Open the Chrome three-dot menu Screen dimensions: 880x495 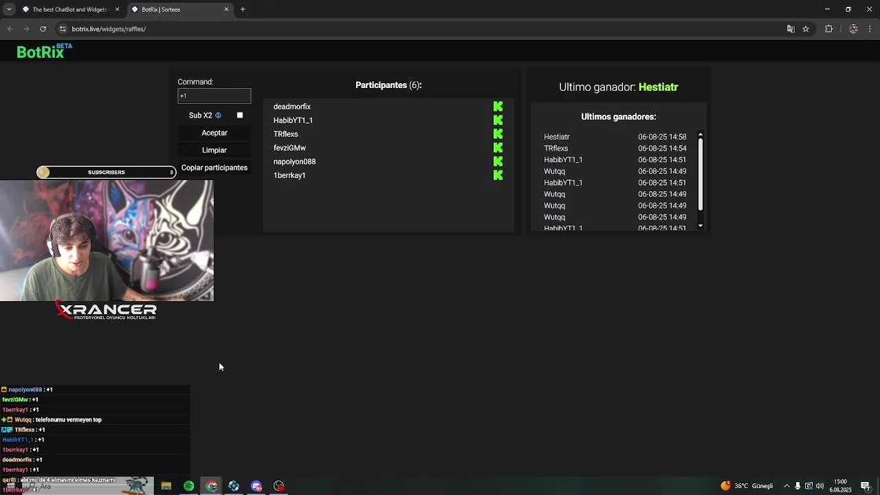coord(870,29)
